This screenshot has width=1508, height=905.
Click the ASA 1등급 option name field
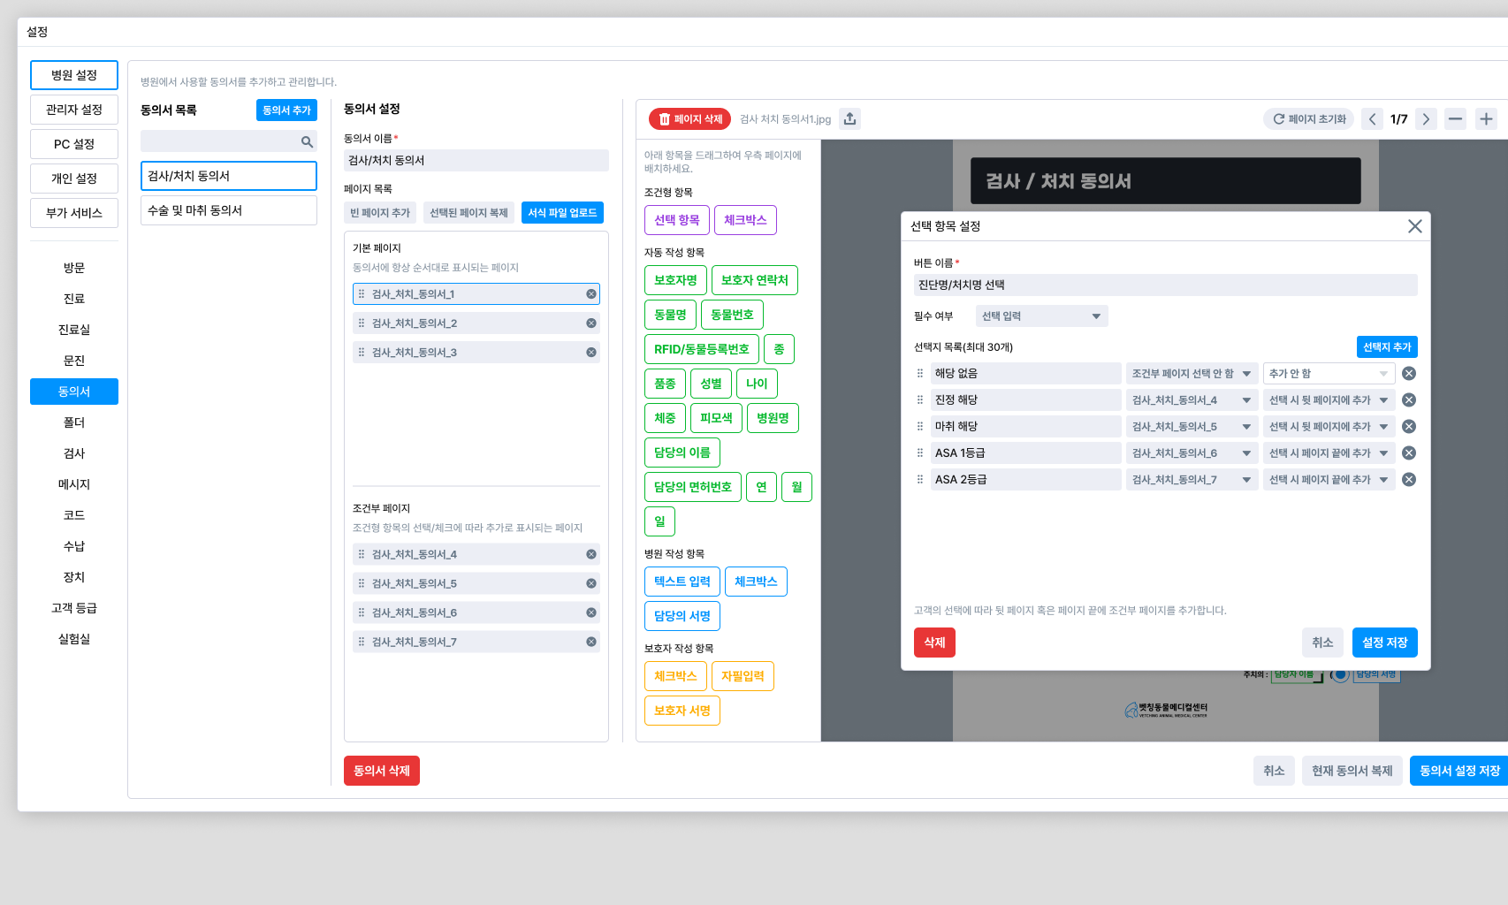coord(1025,452)
